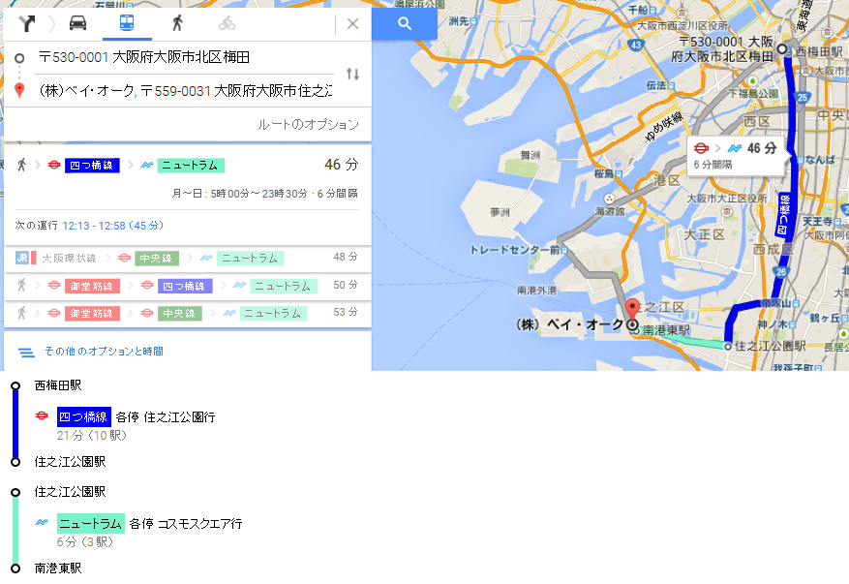Click the 四つ橋線 badge in itinerary details
Screen dimensions: 849x584
pos(84,416)
